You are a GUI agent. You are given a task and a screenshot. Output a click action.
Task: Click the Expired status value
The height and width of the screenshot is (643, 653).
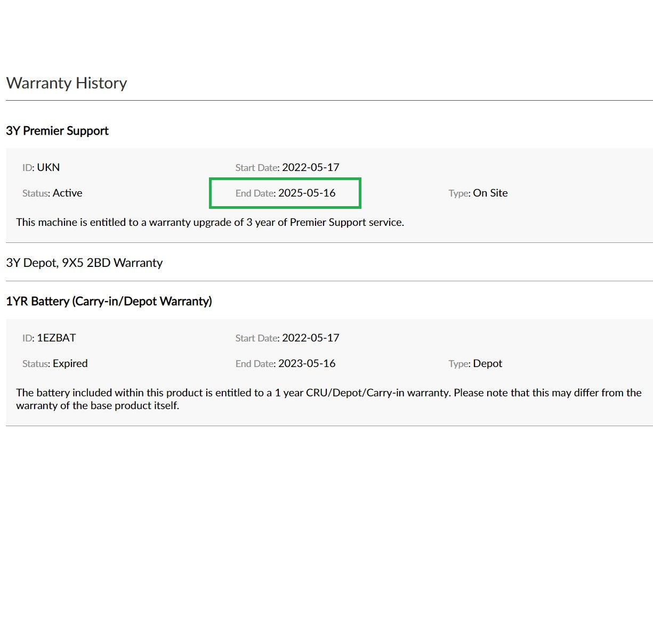pos(70,364)
